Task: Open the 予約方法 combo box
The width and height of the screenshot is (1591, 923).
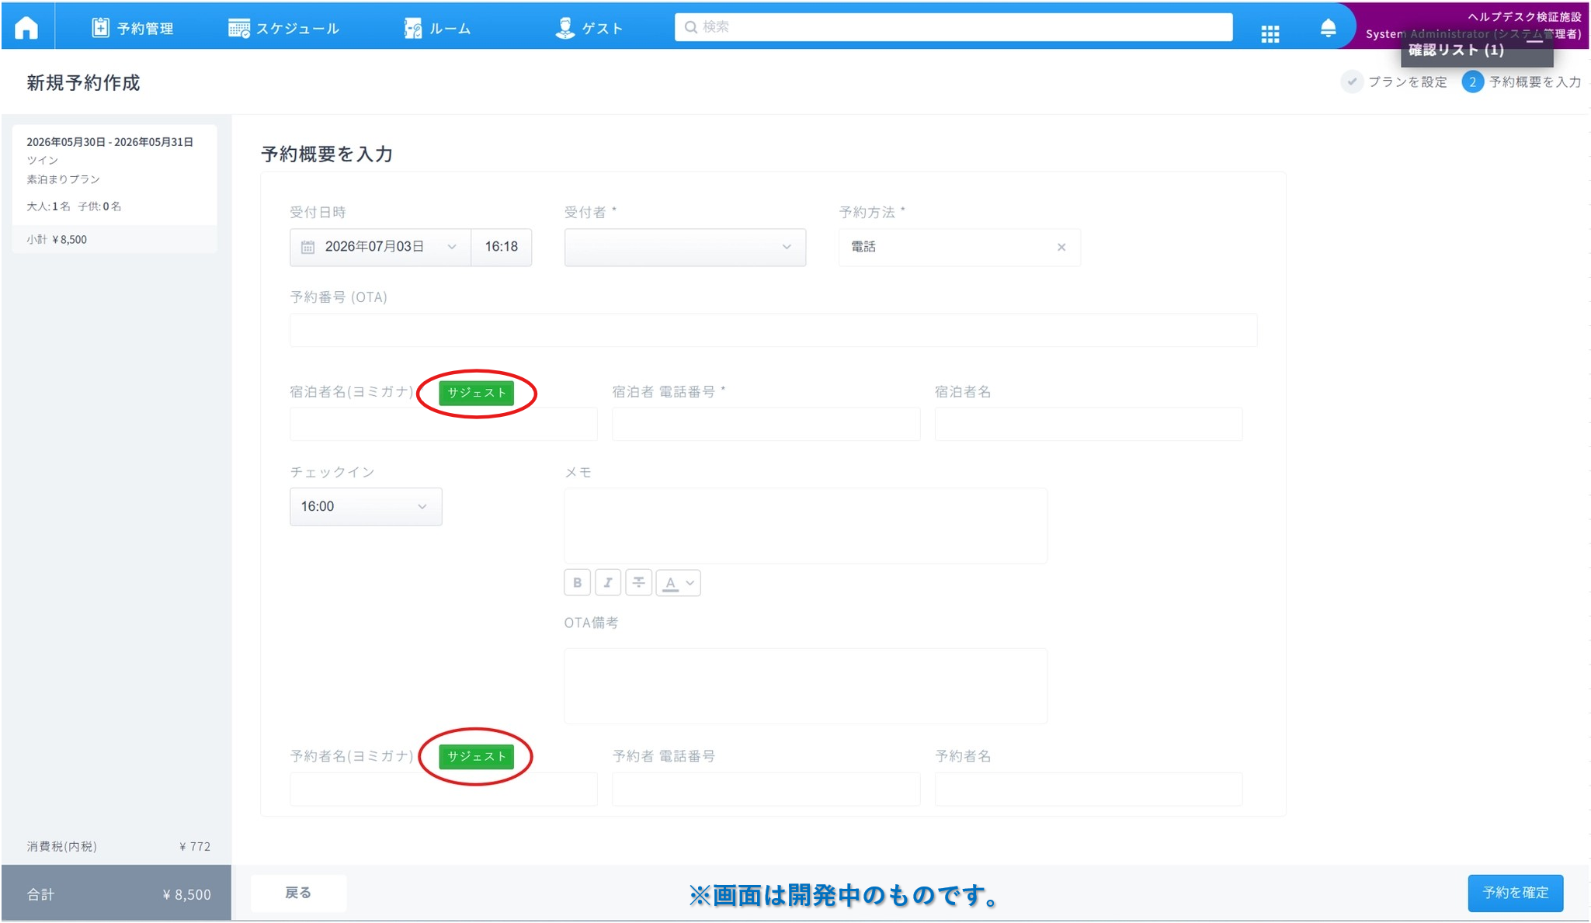Action: tap(960, 247)
